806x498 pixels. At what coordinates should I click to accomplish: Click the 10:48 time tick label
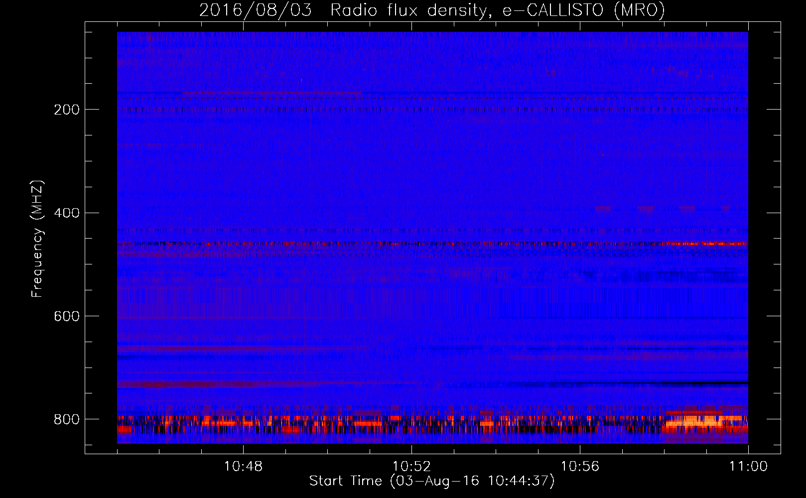243,467
